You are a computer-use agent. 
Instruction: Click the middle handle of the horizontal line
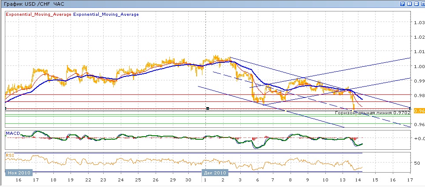(207, 108)
